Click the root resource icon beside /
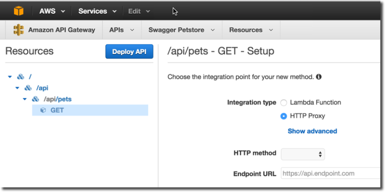 click(x=20, y=77)
